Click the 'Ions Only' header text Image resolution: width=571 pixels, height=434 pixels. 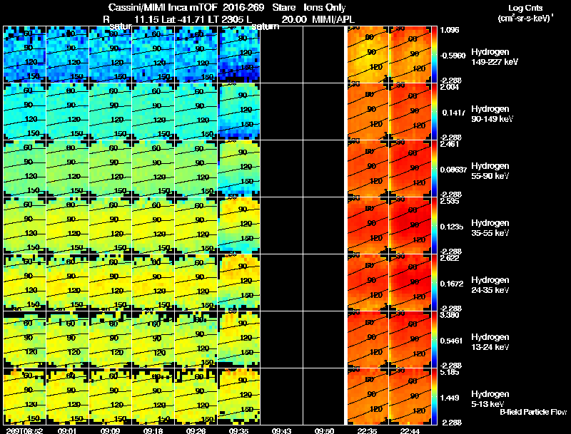coord(325,8)
